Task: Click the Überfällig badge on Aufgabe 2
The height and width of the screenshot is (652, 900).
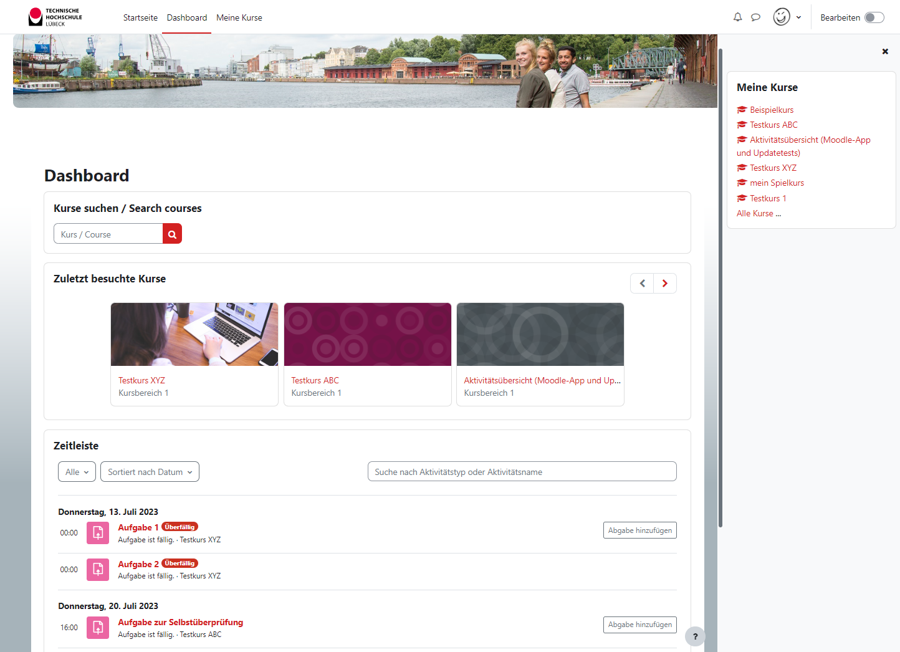Action: point(180,563)
